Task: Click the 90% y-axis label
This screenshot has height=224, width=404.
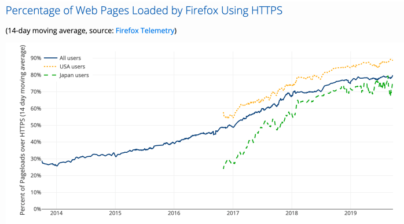Action: [36, 58]
